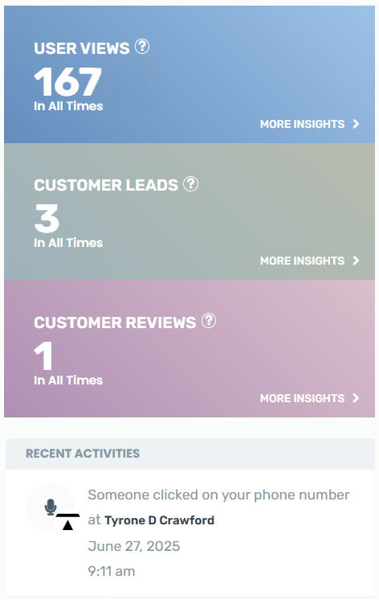This screenshot has height=600, width=379.
Task: Click the microphone icon in Recent Activities
Action: click(51, 507)
